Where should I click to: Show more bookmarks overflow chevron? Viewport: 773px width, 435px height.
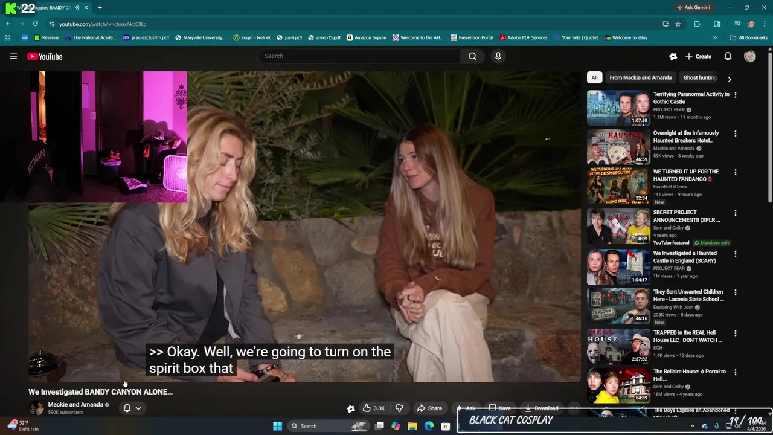point(715,37)
